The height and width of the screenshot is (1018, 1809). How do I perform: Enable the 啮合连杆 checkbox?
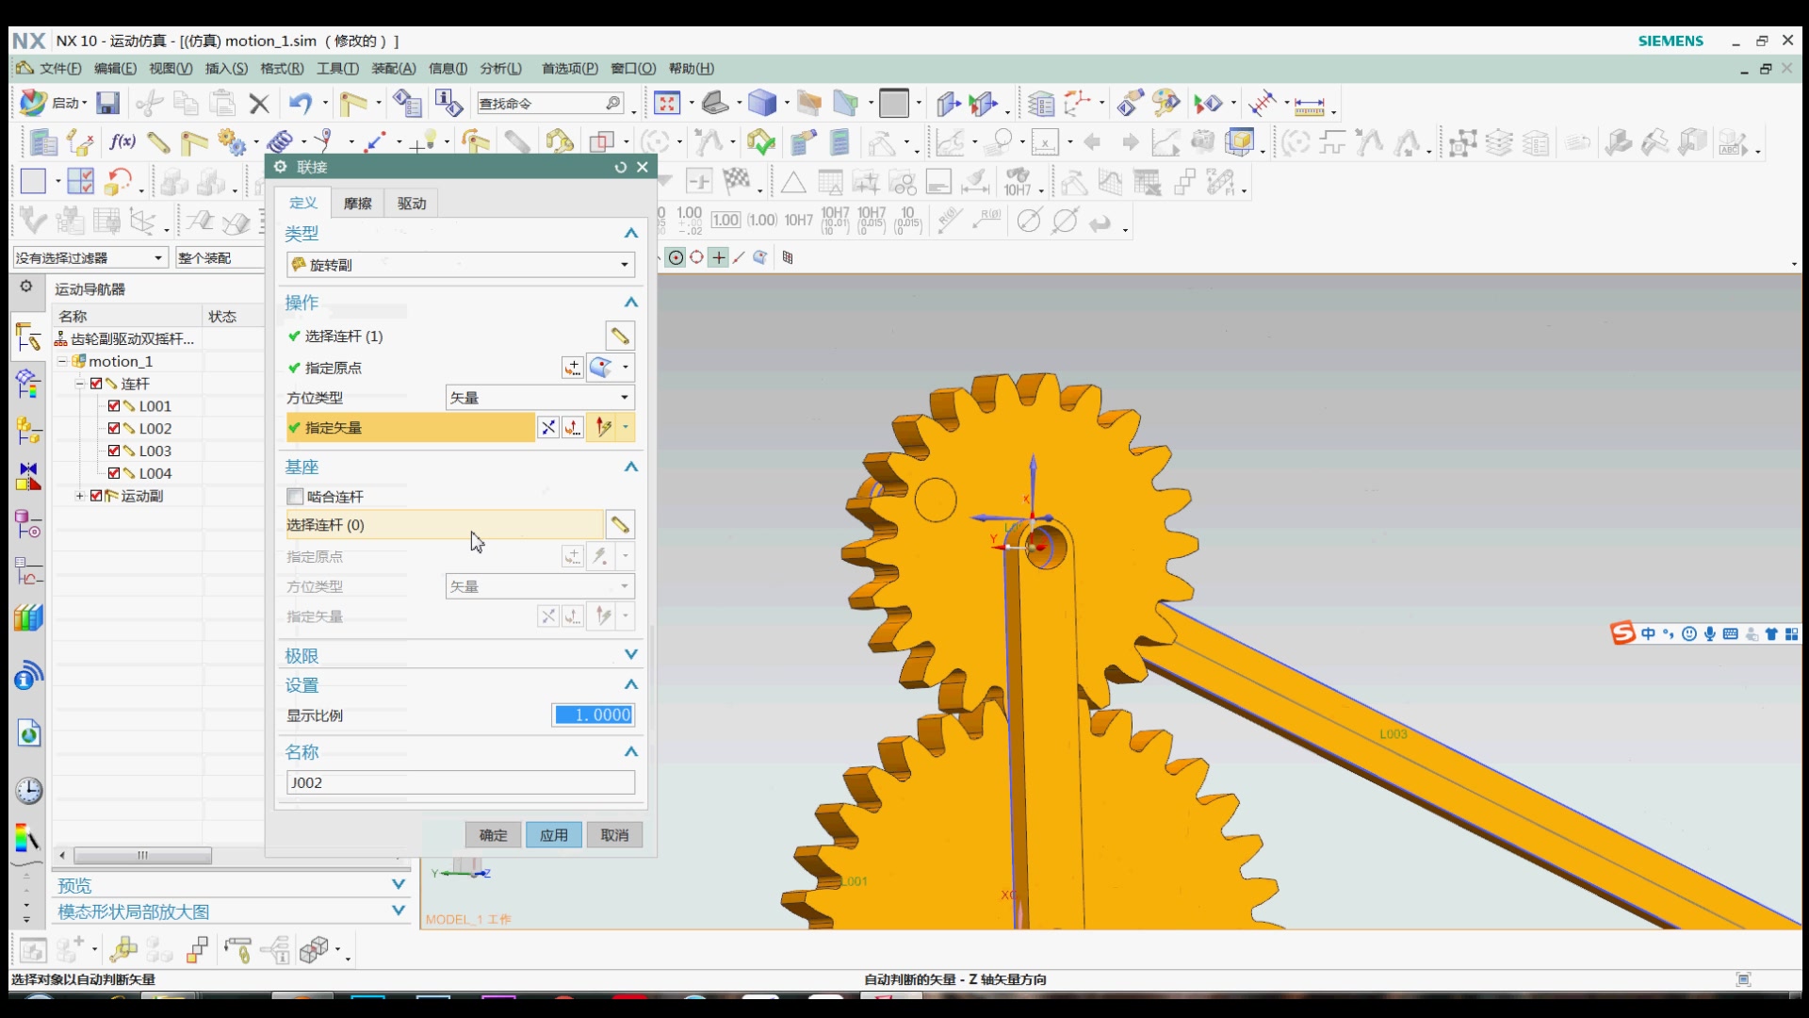(x=295, y=497)
